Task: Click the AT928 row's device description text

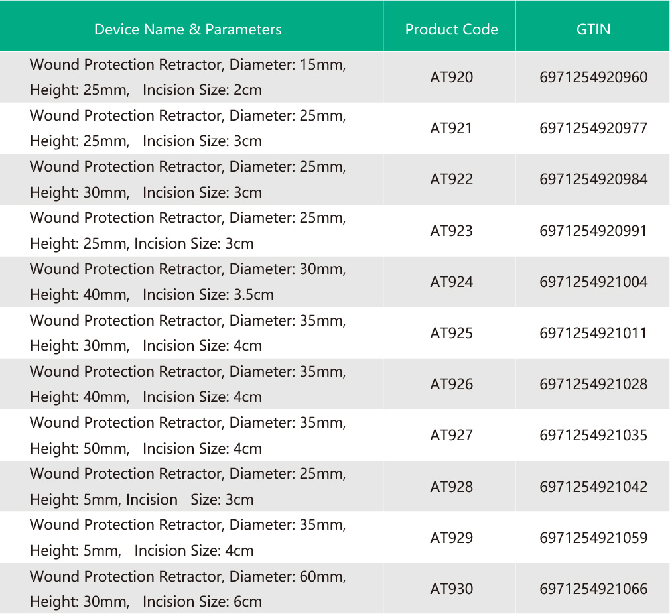Action: point(188,486)
